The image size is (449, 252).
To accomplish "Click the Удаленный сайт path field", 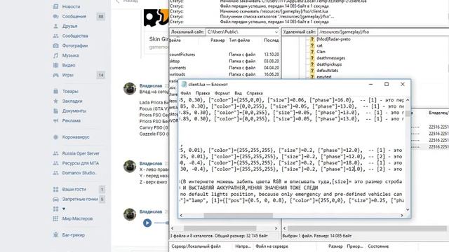I will [383, 32].
